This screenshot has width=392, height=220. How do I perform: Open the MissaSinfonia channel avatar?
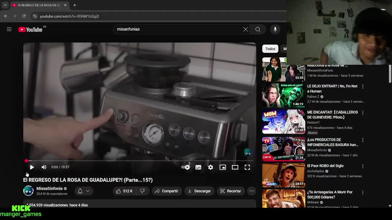click(x=28, y=191)
